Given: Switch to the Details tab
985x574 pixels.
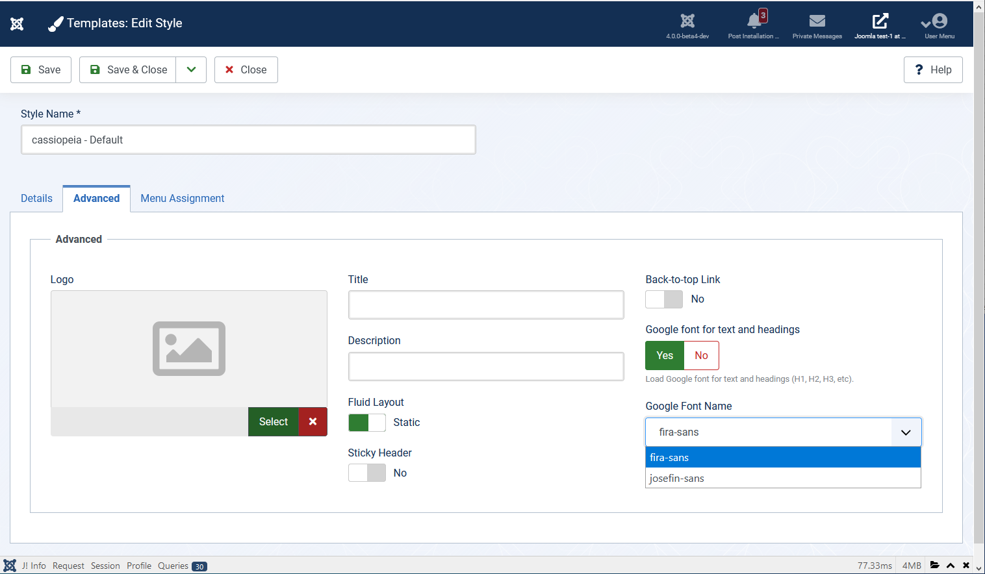Looking at the screenshot, I should pyautogui.click(x=36, y=199).
